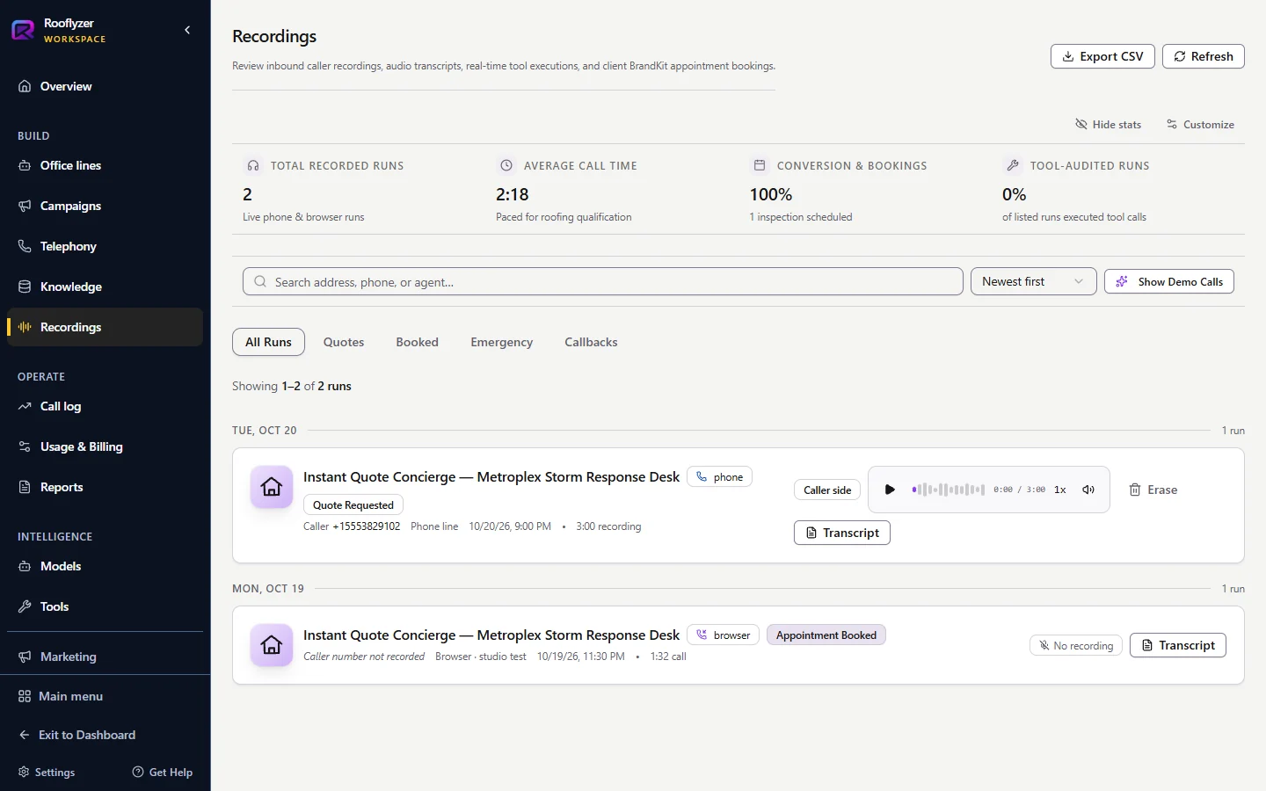Viewport: 1266px width, 791px height.
Task: Click house icon of the Oct 19 run
Action: pos(272,645)
